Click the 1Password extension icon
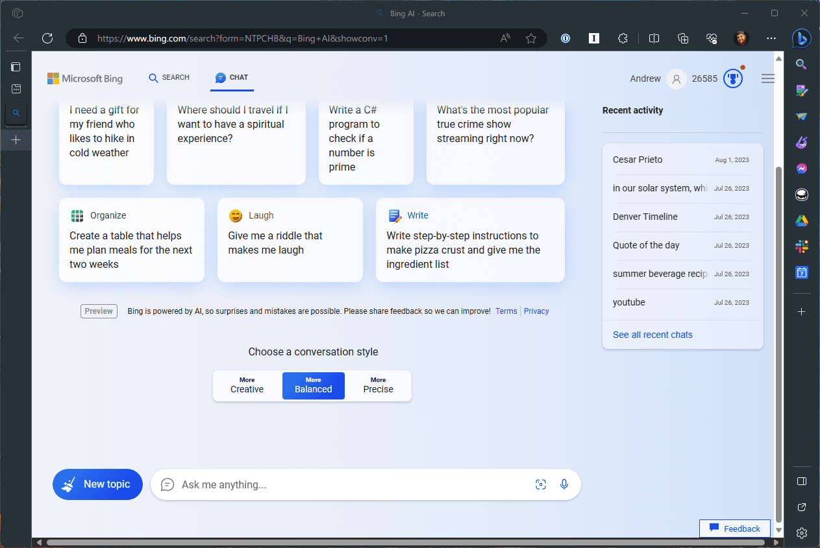820x548 pixels. (x=565, y=38)
